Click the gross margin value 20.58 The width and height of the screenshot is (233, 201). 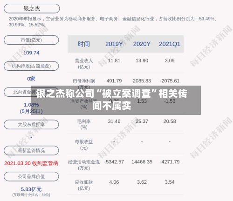170,121
